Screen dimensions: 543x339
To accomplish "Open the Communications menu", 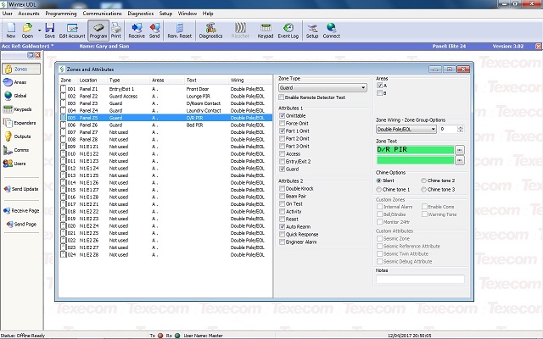I will (102, 14).
